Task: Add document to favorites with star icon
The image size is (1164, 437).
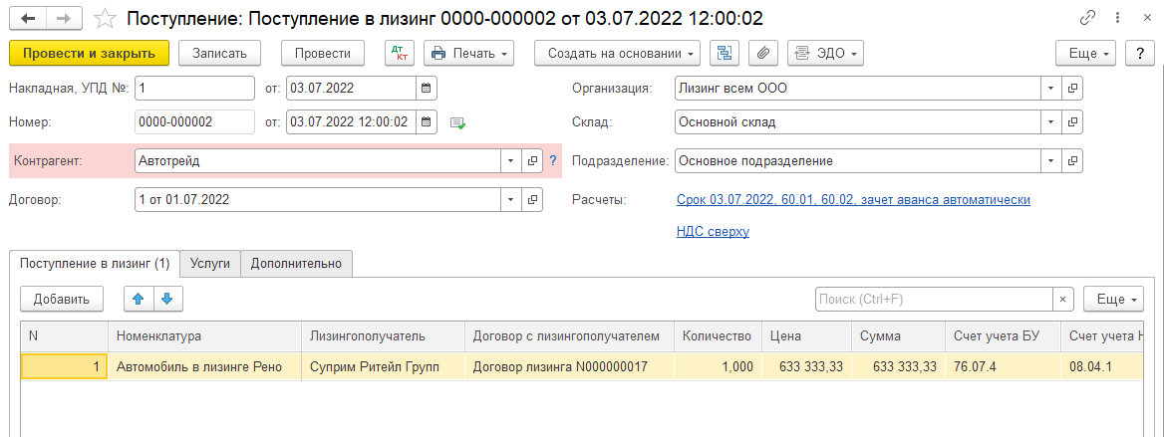Action: tap(104, 19)
